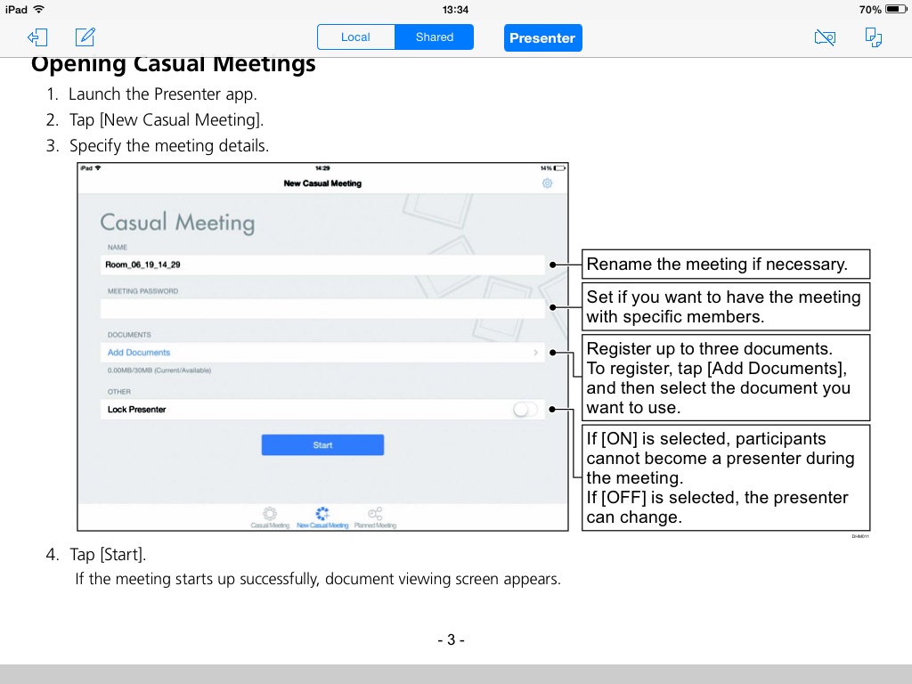The image size is (912, 684).
Task: Tap the Add Documents link
Action: click(139, 353)
